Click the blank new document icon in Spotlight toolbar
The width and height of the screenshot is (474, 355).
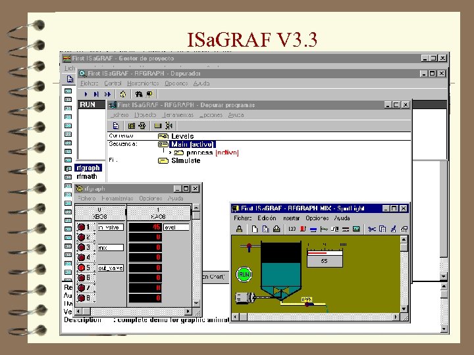point(255,229)
